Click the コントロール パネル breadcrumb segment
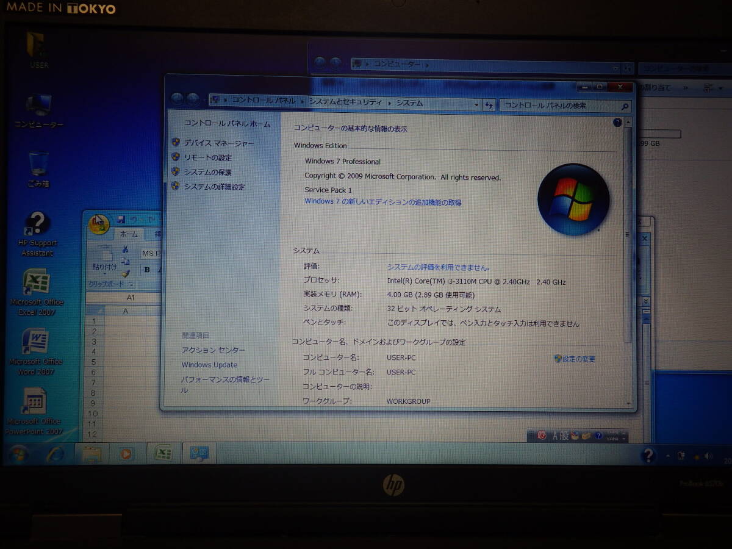 click(264, 101)
